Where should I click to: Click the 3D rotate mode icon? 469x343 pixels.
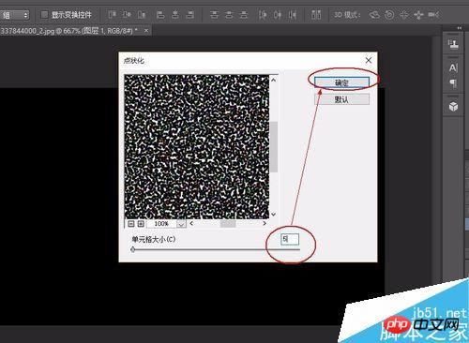[374, 15]
